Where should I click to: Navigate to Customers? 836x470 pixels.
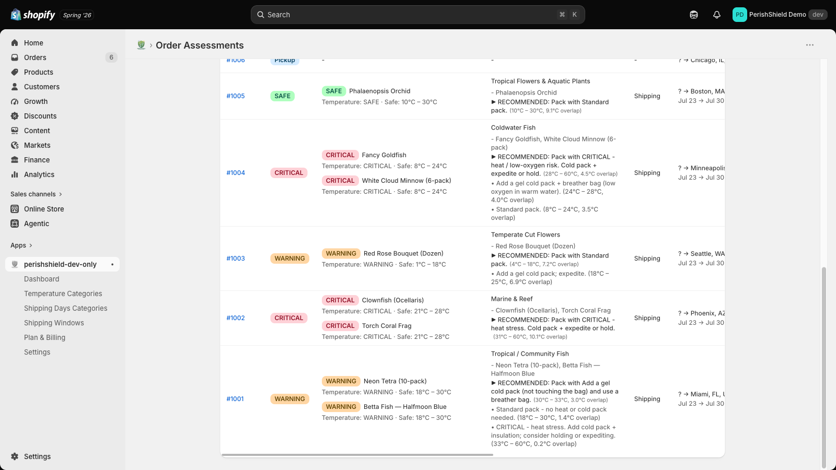pos(42,87)
